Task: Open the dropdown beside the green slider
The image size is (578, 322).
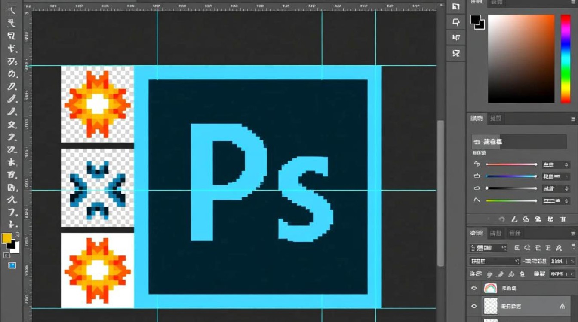Action: tap(556, 200)
